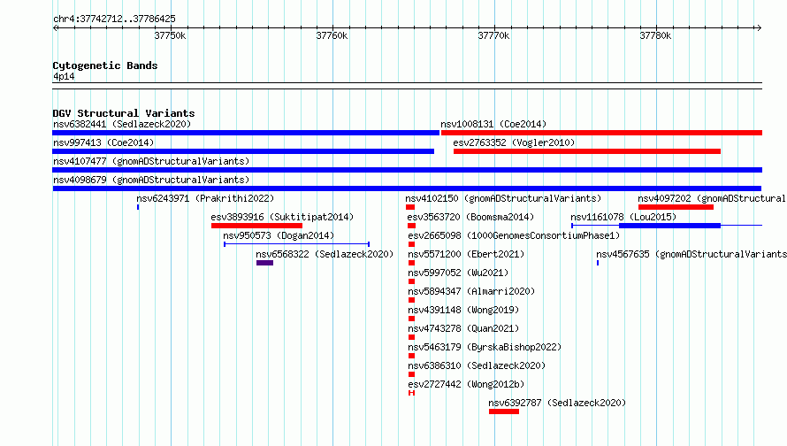787x446 pixels.
Task: Open nsv4102150 gnomAD variant label
Action: 503,198
